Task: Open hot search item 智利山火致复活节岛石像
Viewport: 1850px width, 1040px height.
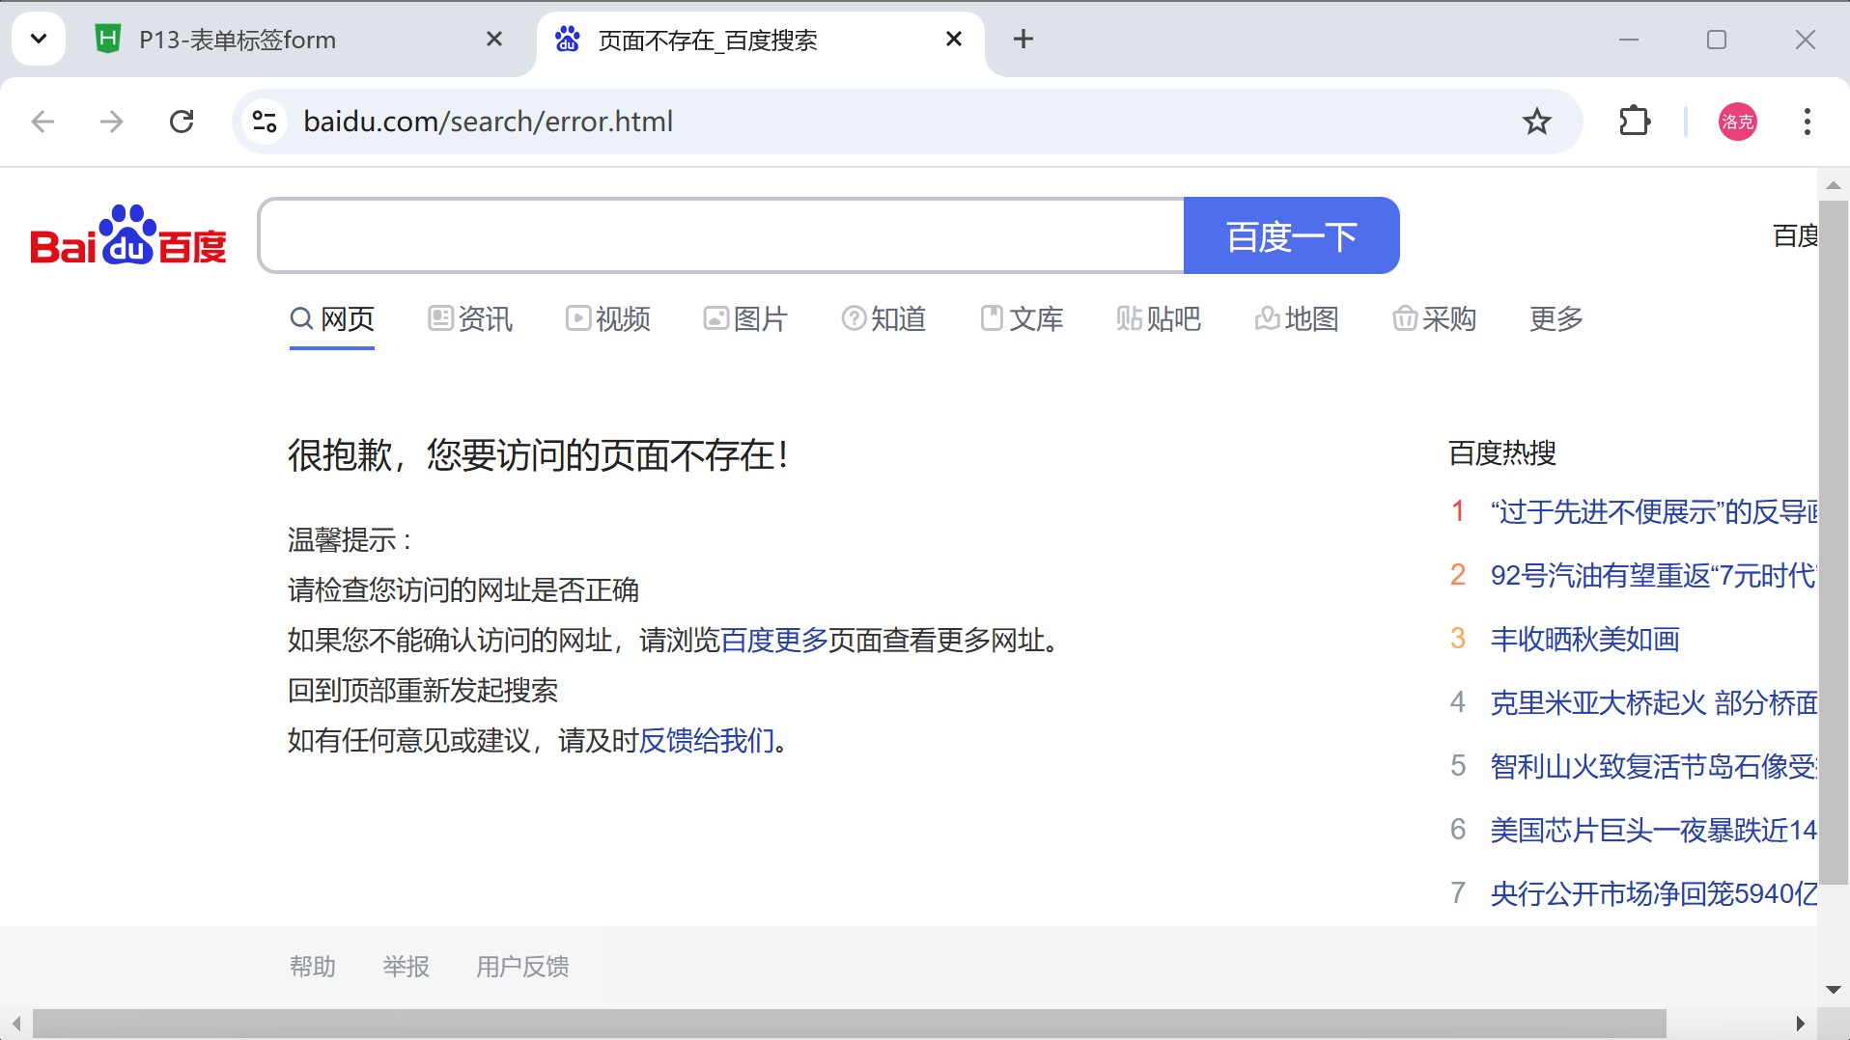Action: coord(1654,767)
